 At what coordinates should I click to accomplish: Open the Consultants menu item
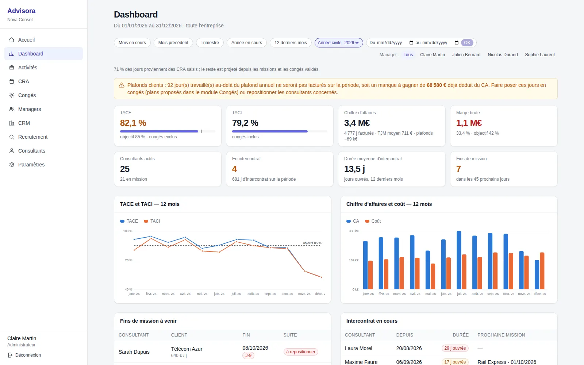pos(44,151)
